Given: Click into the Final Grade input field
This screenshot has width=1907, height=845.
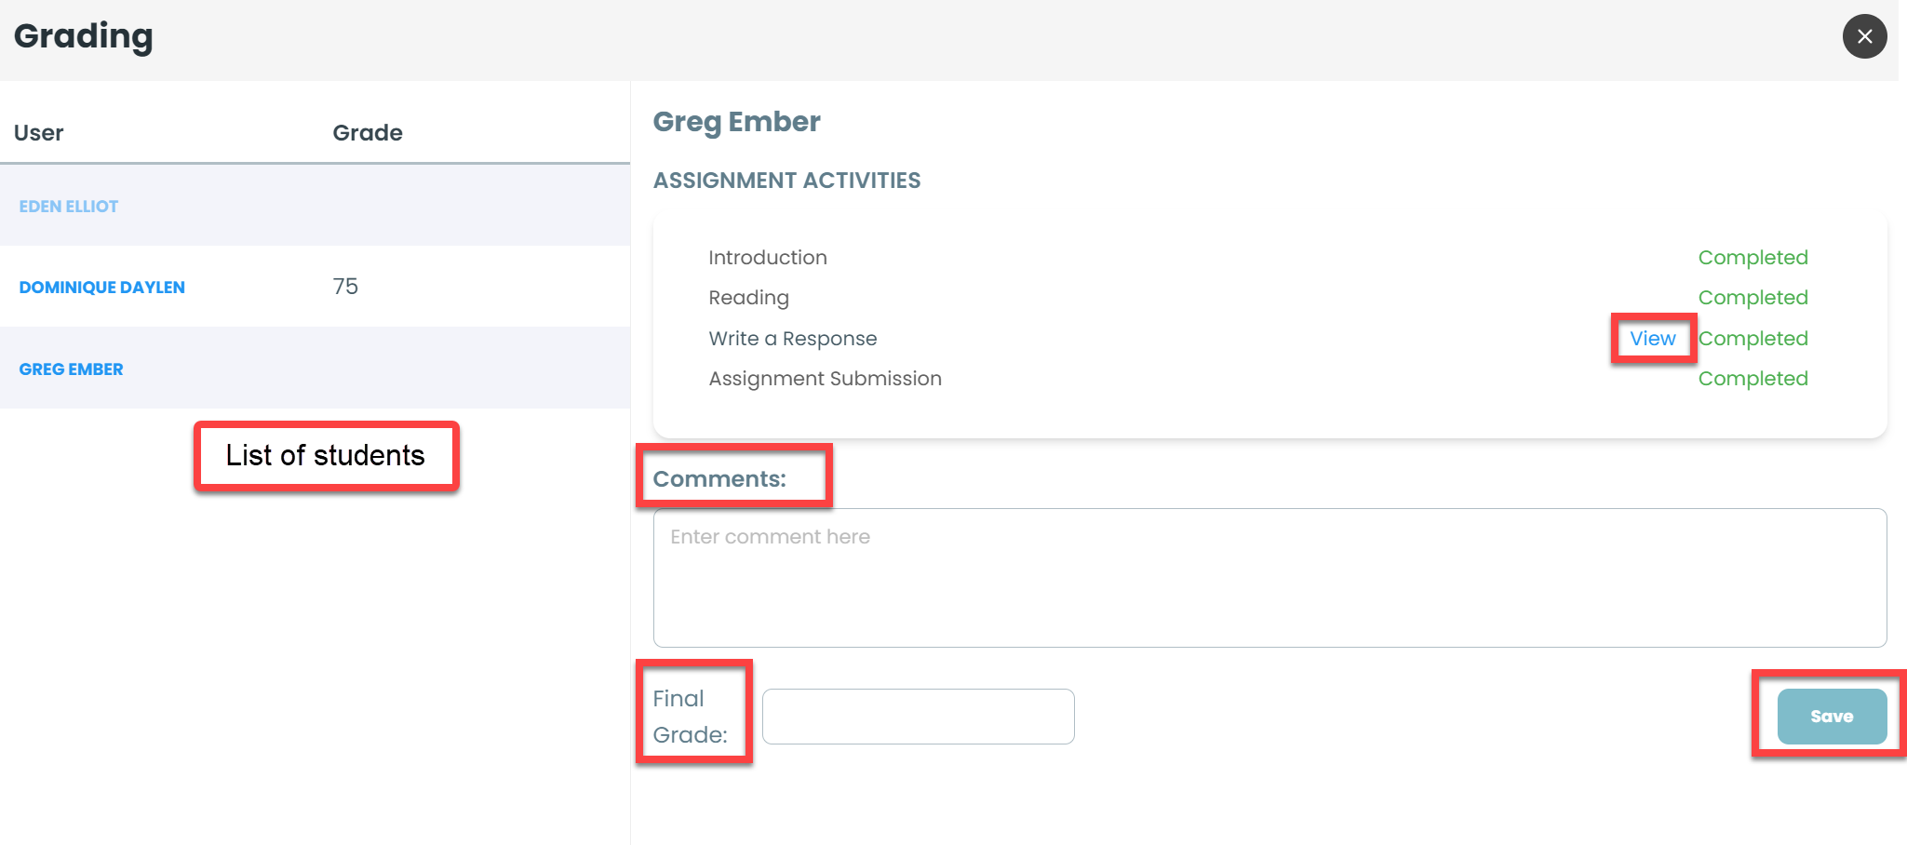Looking at the screenshot, I should click(x=918, y=717).
